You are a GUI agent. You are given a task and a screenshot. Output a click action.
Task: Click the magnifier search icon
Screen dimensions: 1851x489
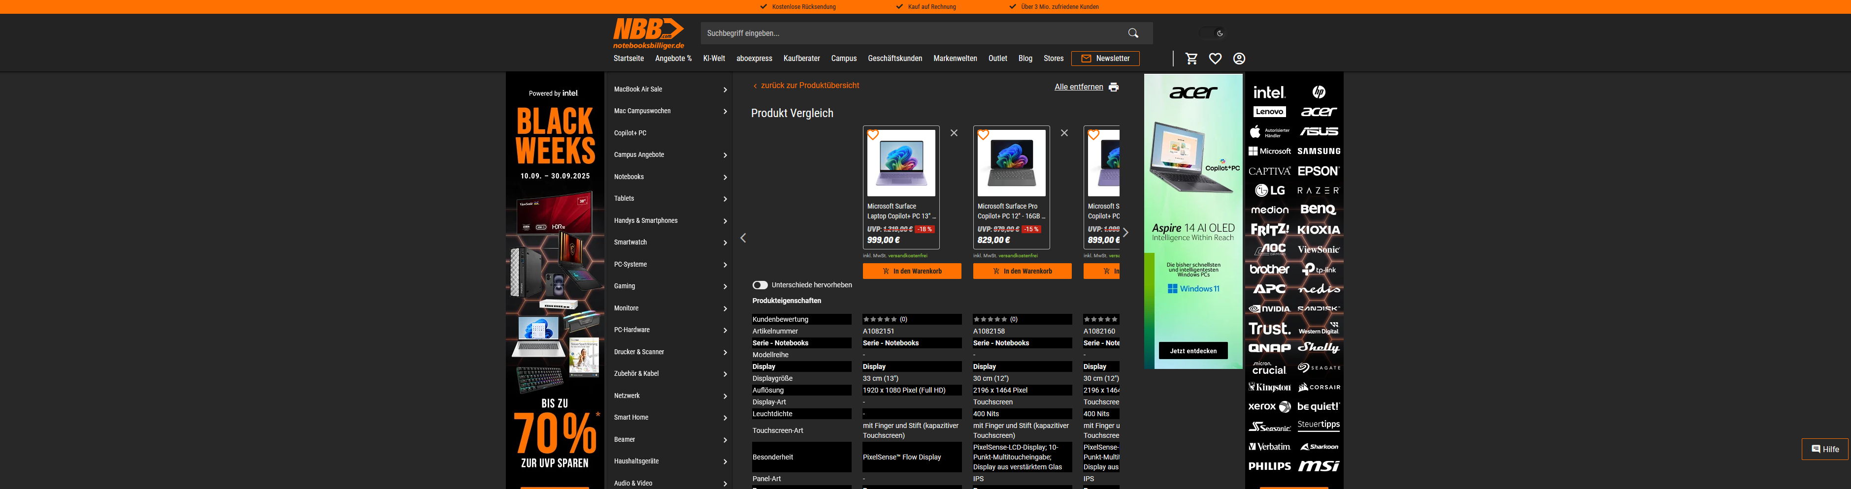point(1133,33)
